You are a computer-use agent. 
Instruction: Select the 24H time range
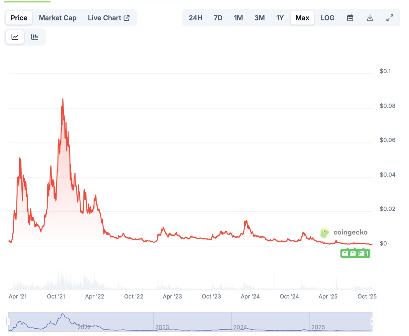196,18
